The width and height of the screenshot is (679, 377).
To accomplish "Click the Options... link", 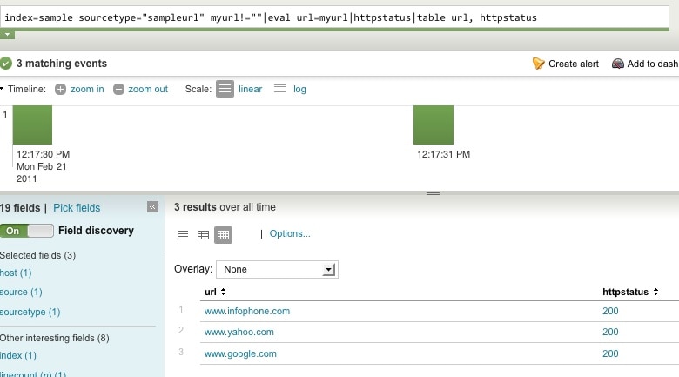I will point(290,234).
